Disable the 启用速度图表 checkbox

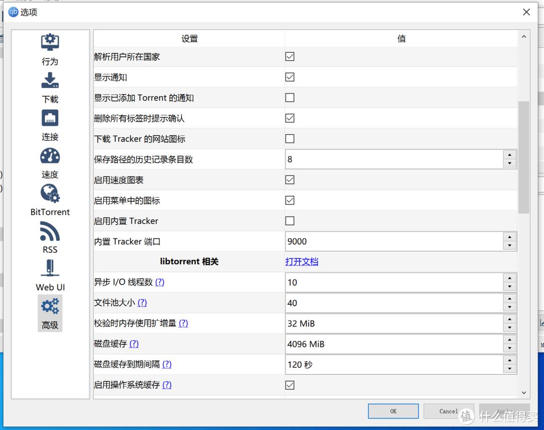(290, 180)
